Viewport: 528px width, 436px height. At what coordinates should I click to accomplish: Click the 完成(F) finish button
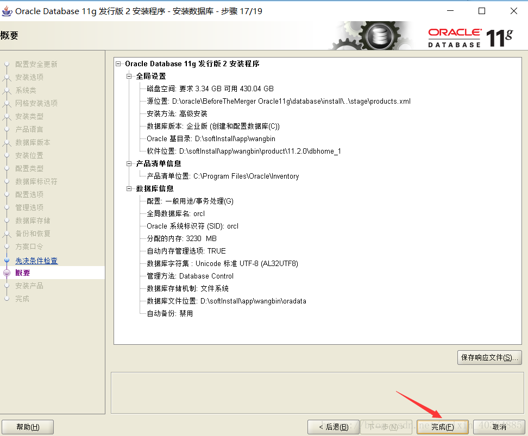coord(443,427)
